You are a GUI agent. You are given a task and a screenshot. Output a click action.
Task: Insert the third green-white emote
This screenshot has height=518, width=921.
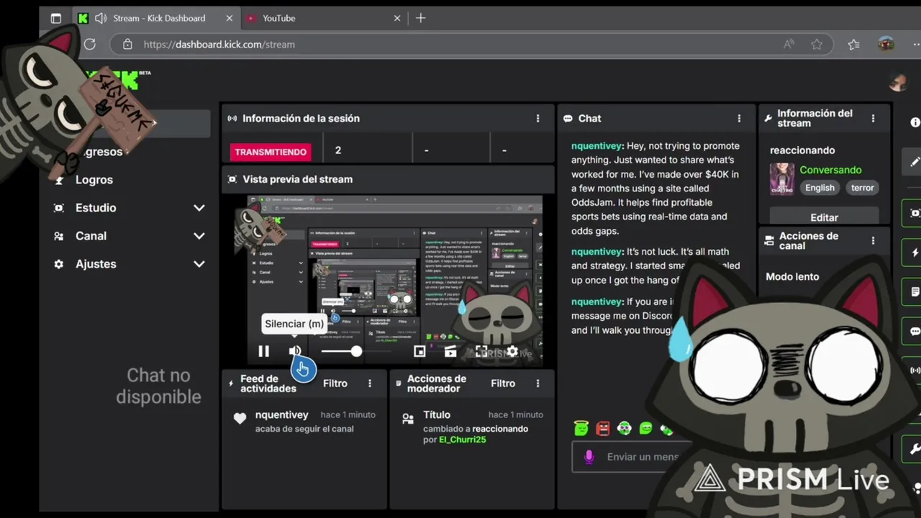coord(625,429)
